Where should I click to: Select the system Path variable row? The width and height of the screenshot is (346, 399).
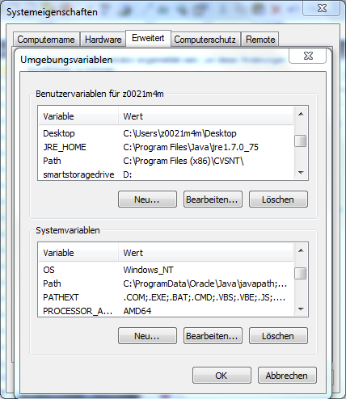pos(166,283)
